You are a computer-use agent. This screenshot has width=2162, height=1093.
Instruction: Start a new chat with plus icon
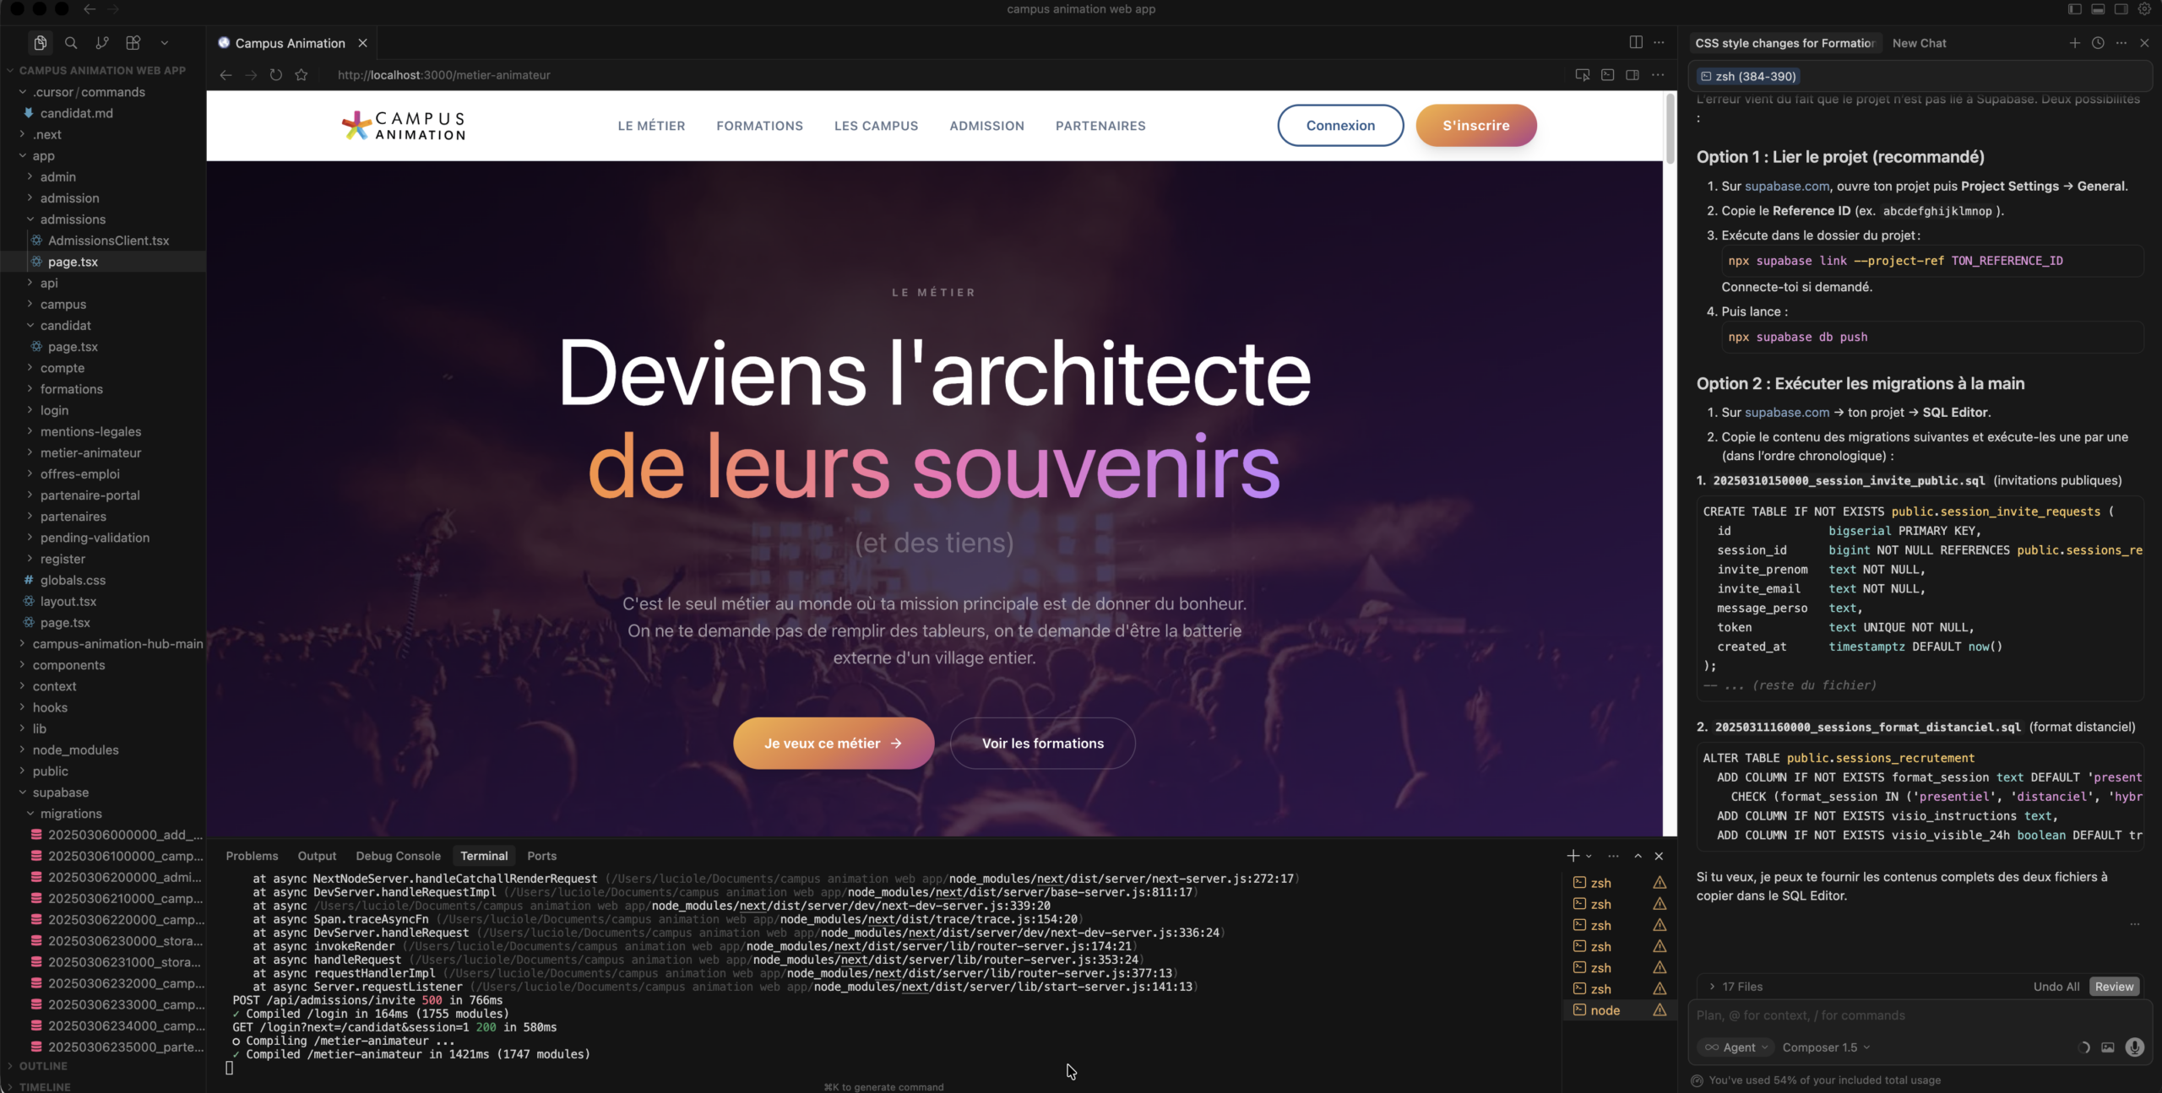coord(2074,43)
